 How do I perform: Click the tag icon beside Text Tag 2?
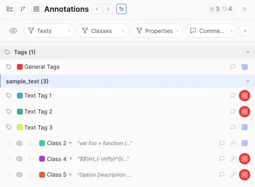(x=8, y=112)
